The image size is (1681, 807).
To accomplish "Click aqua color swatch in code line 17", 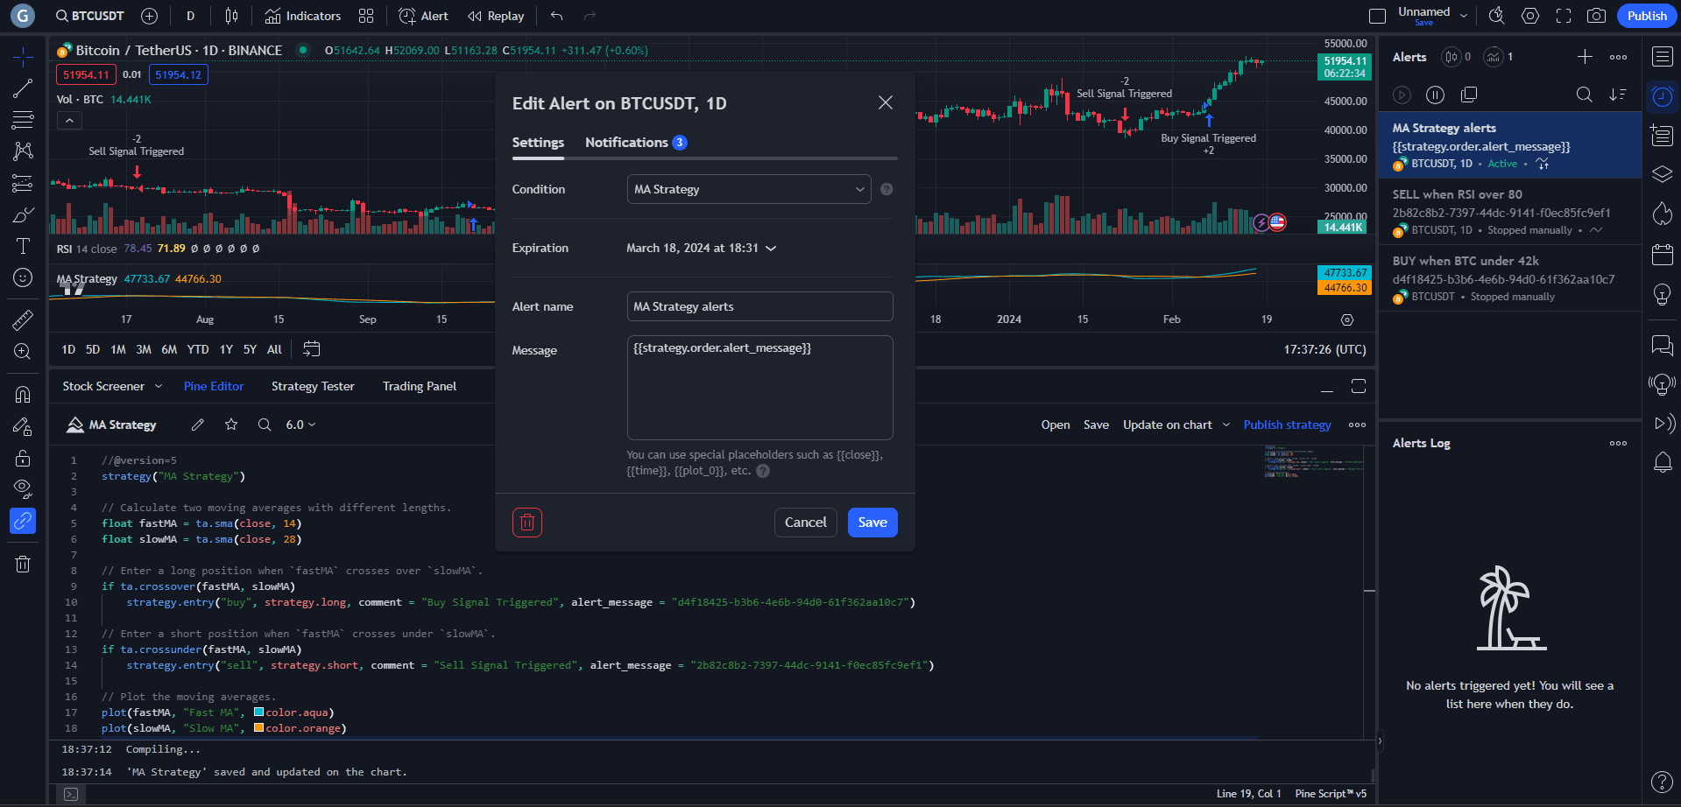I will pyautogui.click(x=259, y=712).
